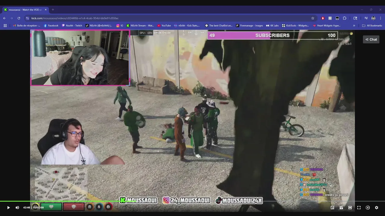Open the Facebook bookmark

[51, 25]
